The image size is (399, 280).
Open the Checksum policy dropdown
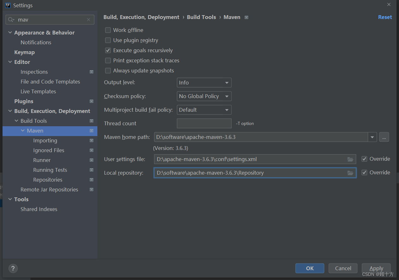click(204, 96)
